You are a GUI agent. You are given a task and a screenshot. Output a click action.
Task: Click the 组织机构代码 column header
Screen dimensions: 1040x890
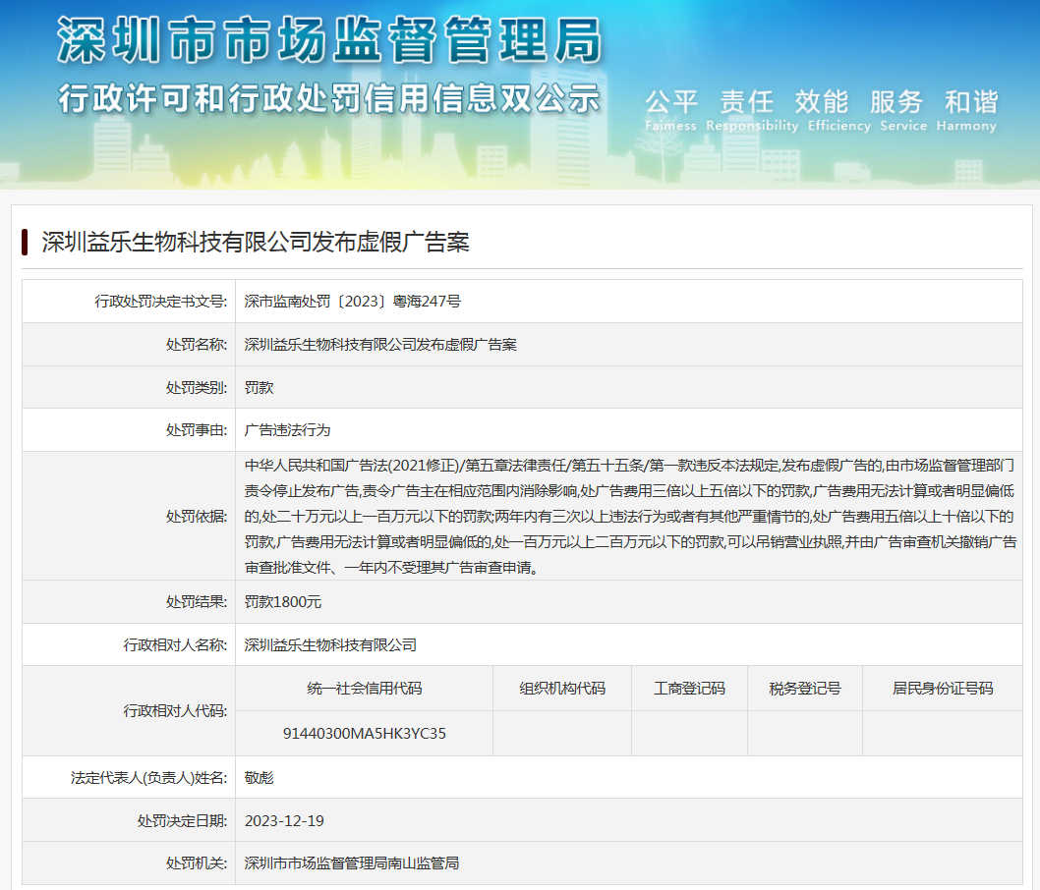[x=562, y=689]
